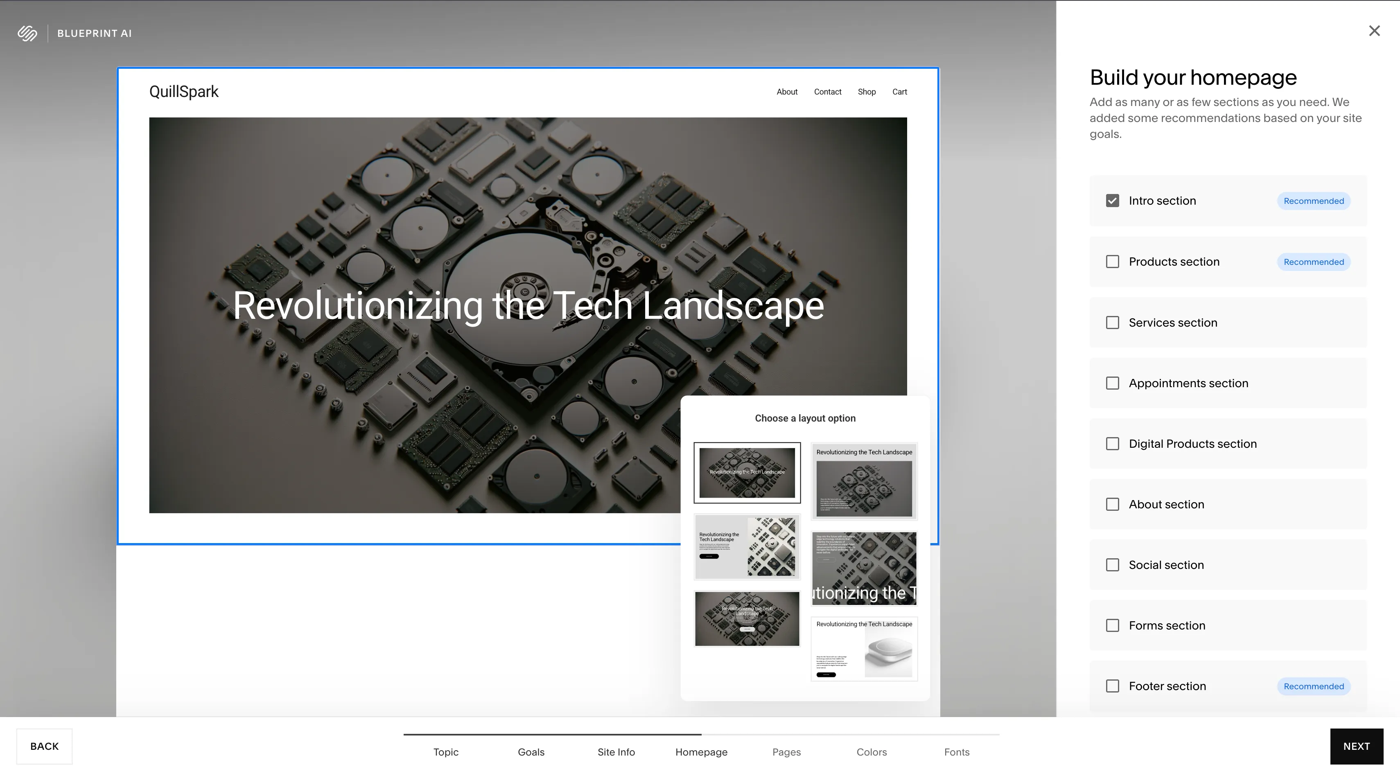
Task: Switch to the Colors step
Action: pyautogui.click(x=871, y=751)
